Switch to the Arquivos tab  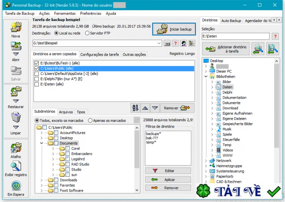[x=66, y=112]
